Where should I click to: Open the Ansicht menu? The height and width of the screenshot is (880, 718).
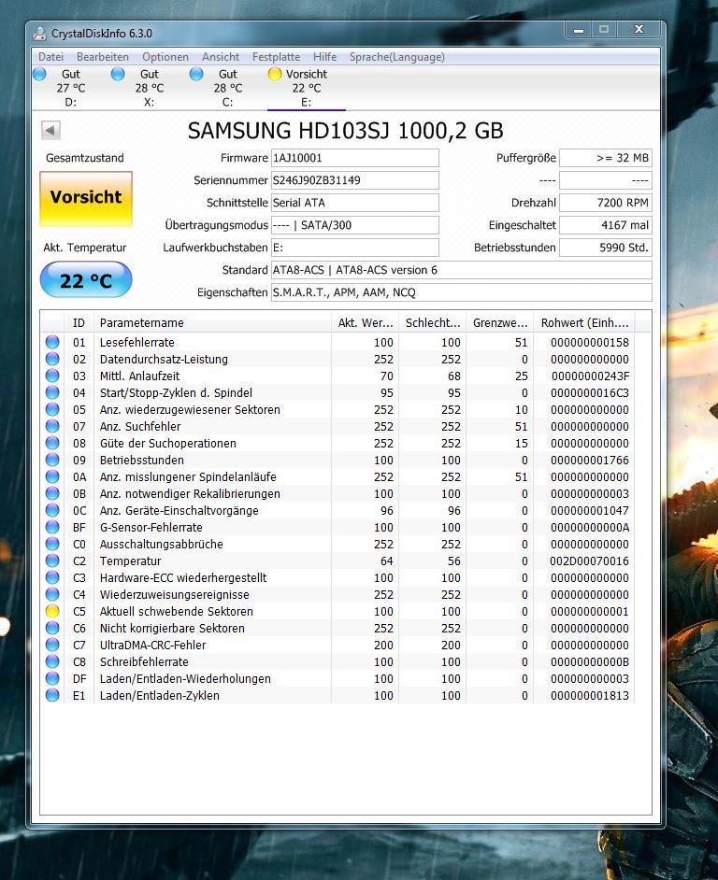coord(221,57)
